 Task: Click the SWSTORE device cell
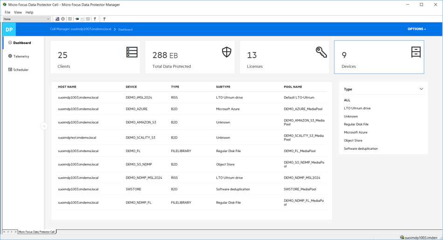(x=133, y=189)
